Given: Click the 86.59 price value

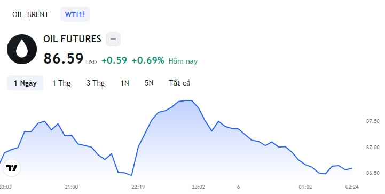Looking at the screenshot, I should [x=64, y=58].
